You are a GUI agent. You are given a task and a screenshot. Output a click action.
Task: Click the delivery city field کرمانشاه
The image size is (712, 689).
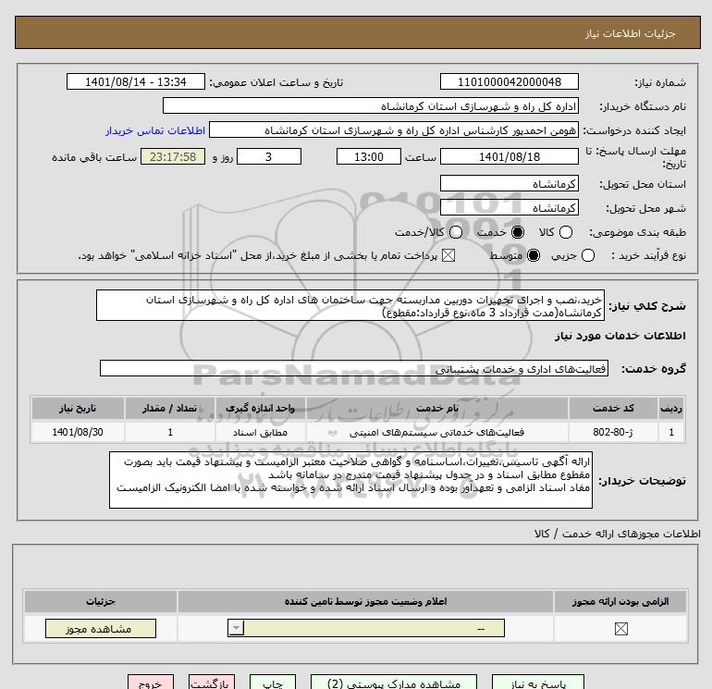[509, 207]
